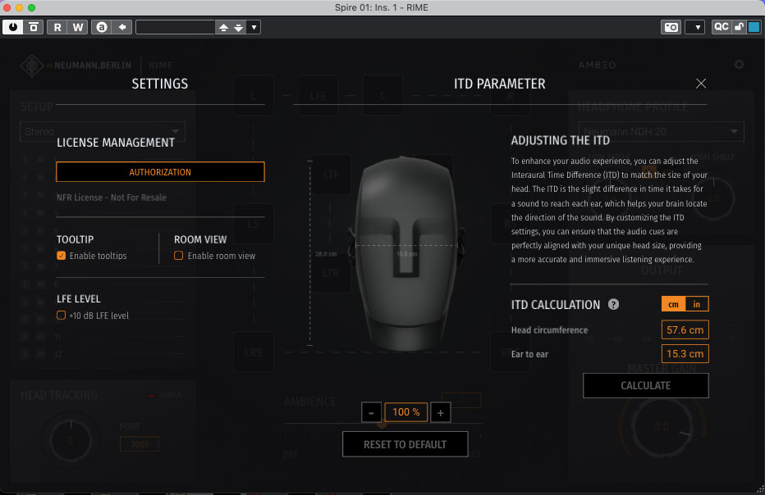Screen dimensions: 765x495
Task: Enable Read automation R button
Action: pyautogui.click(x=57, y=27)
